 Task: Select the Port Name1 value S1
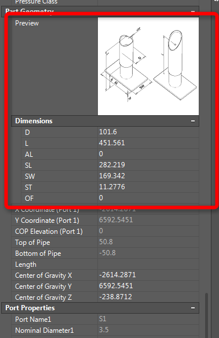[148, 319]
